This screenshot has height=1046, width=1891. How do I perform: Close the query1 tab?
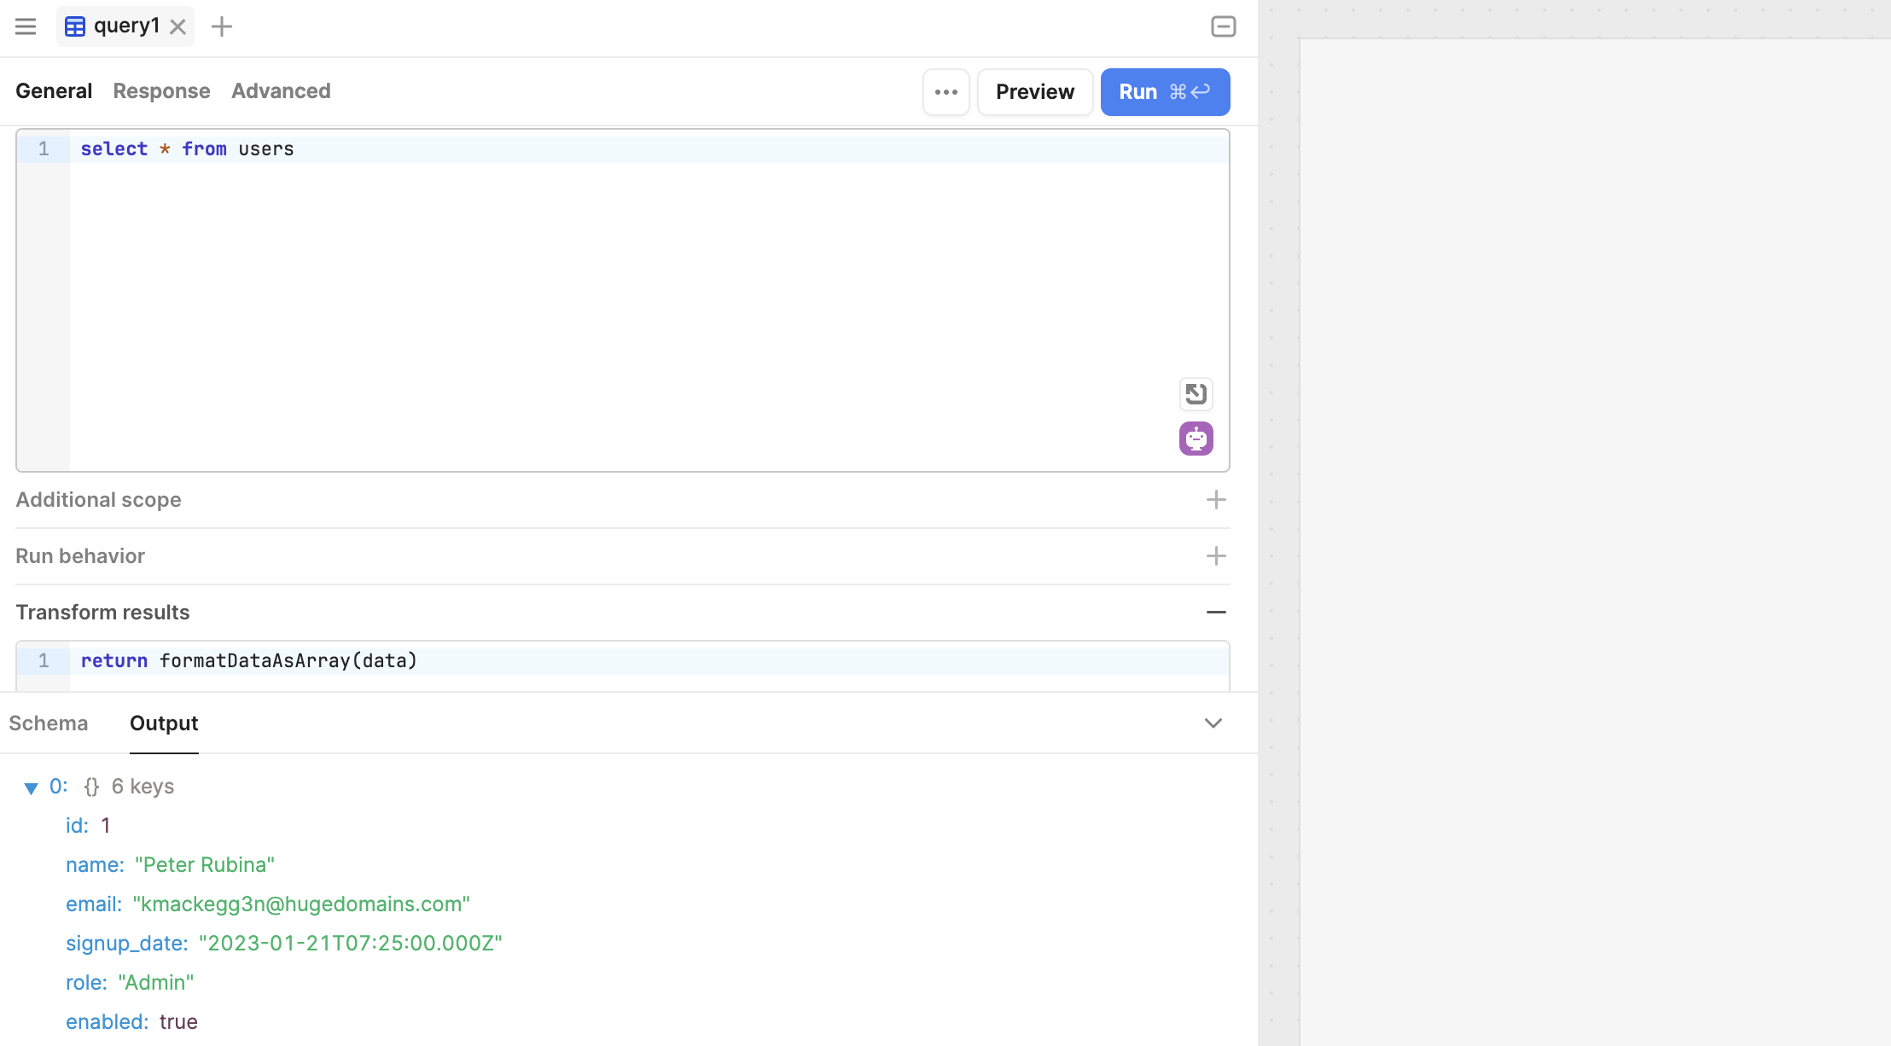[177, 27]
